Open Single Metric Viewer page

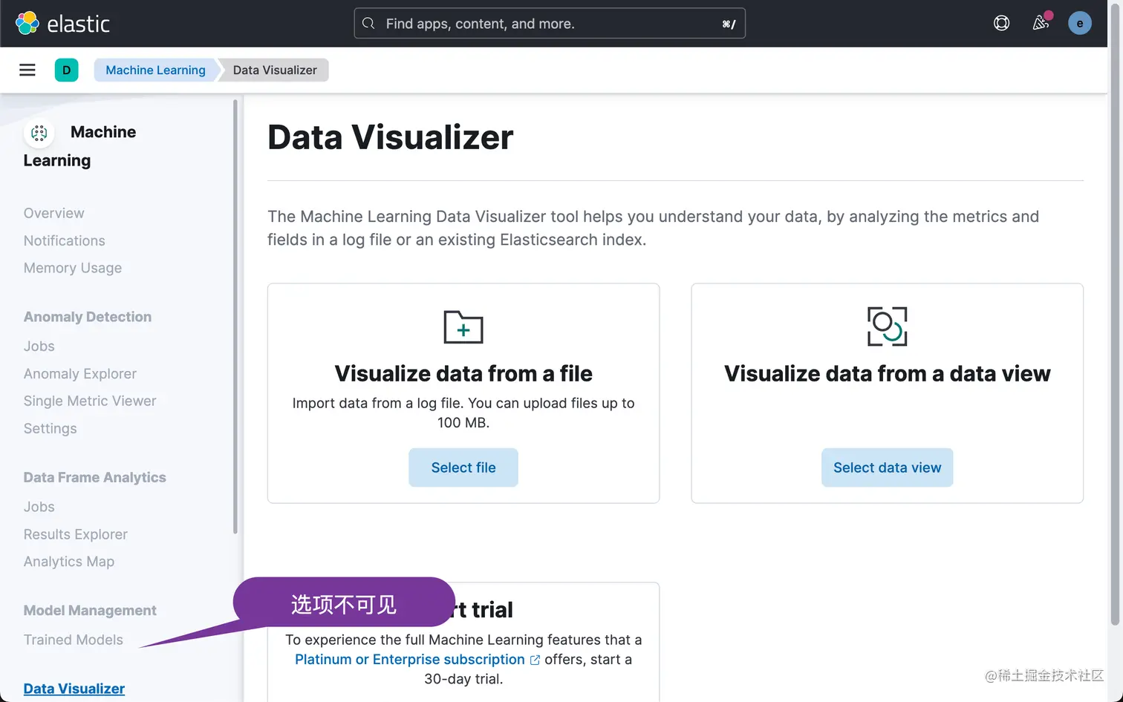click(90, 401)
